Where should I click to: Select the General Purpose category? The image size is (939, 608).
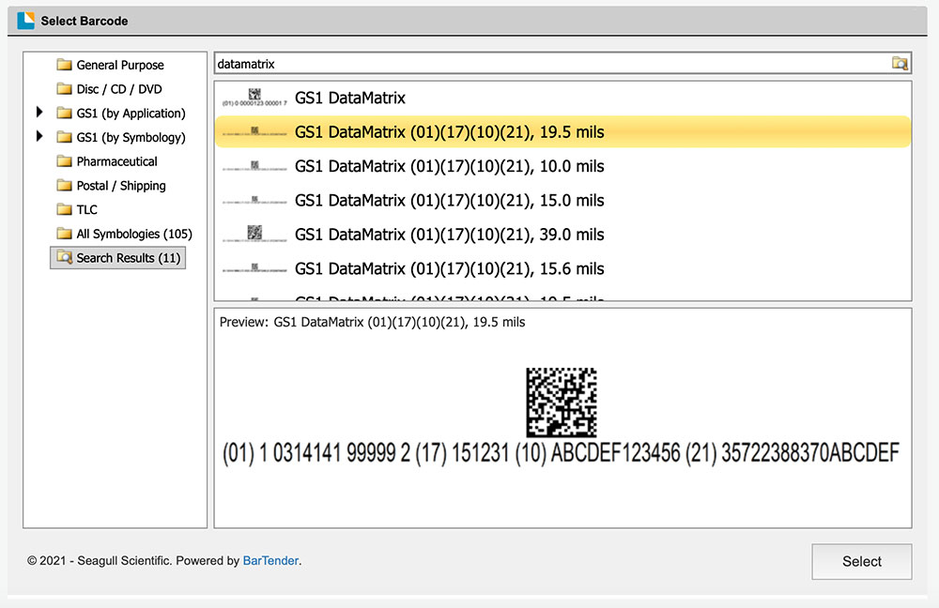pyautogui.click(x=120, y=65)
